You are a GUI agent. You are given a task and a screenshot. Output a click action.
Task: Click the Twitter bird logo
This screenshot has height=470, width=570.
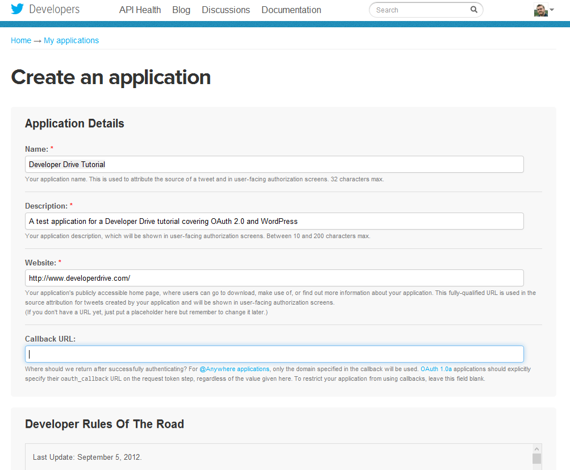click(x=17, y=9)
